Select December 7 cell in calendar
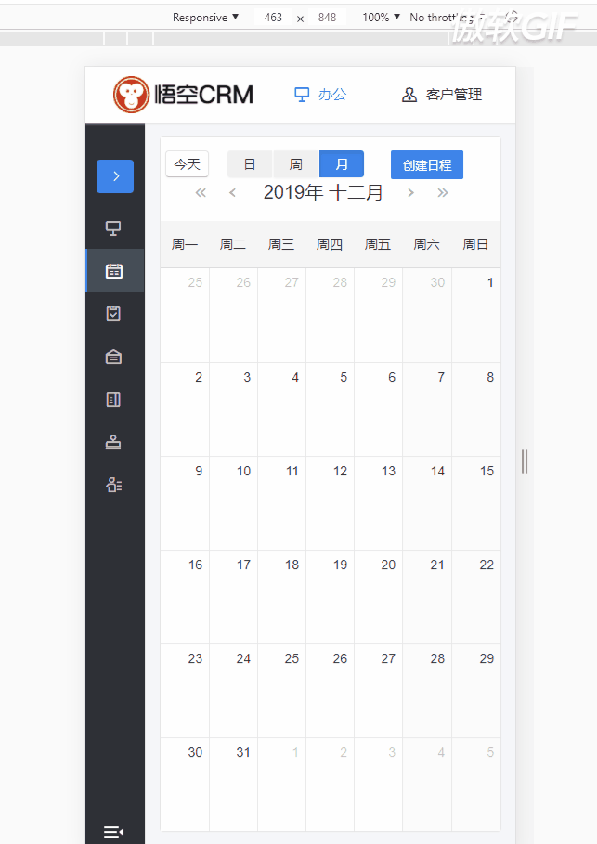597x844 pixels. 427,409
